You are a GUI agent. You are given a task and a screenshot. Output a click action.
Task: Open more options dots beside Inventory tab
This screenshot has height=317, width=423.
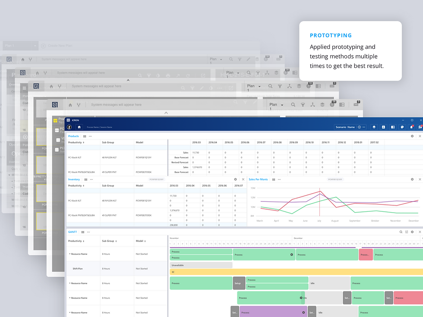pos(92,179)
